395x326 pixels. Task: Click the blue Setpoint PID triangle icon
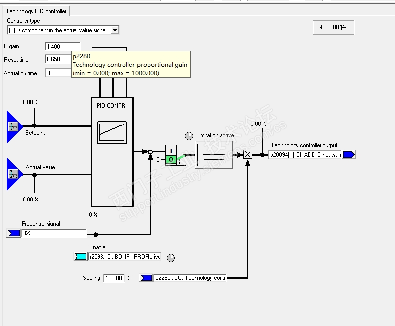14,126
